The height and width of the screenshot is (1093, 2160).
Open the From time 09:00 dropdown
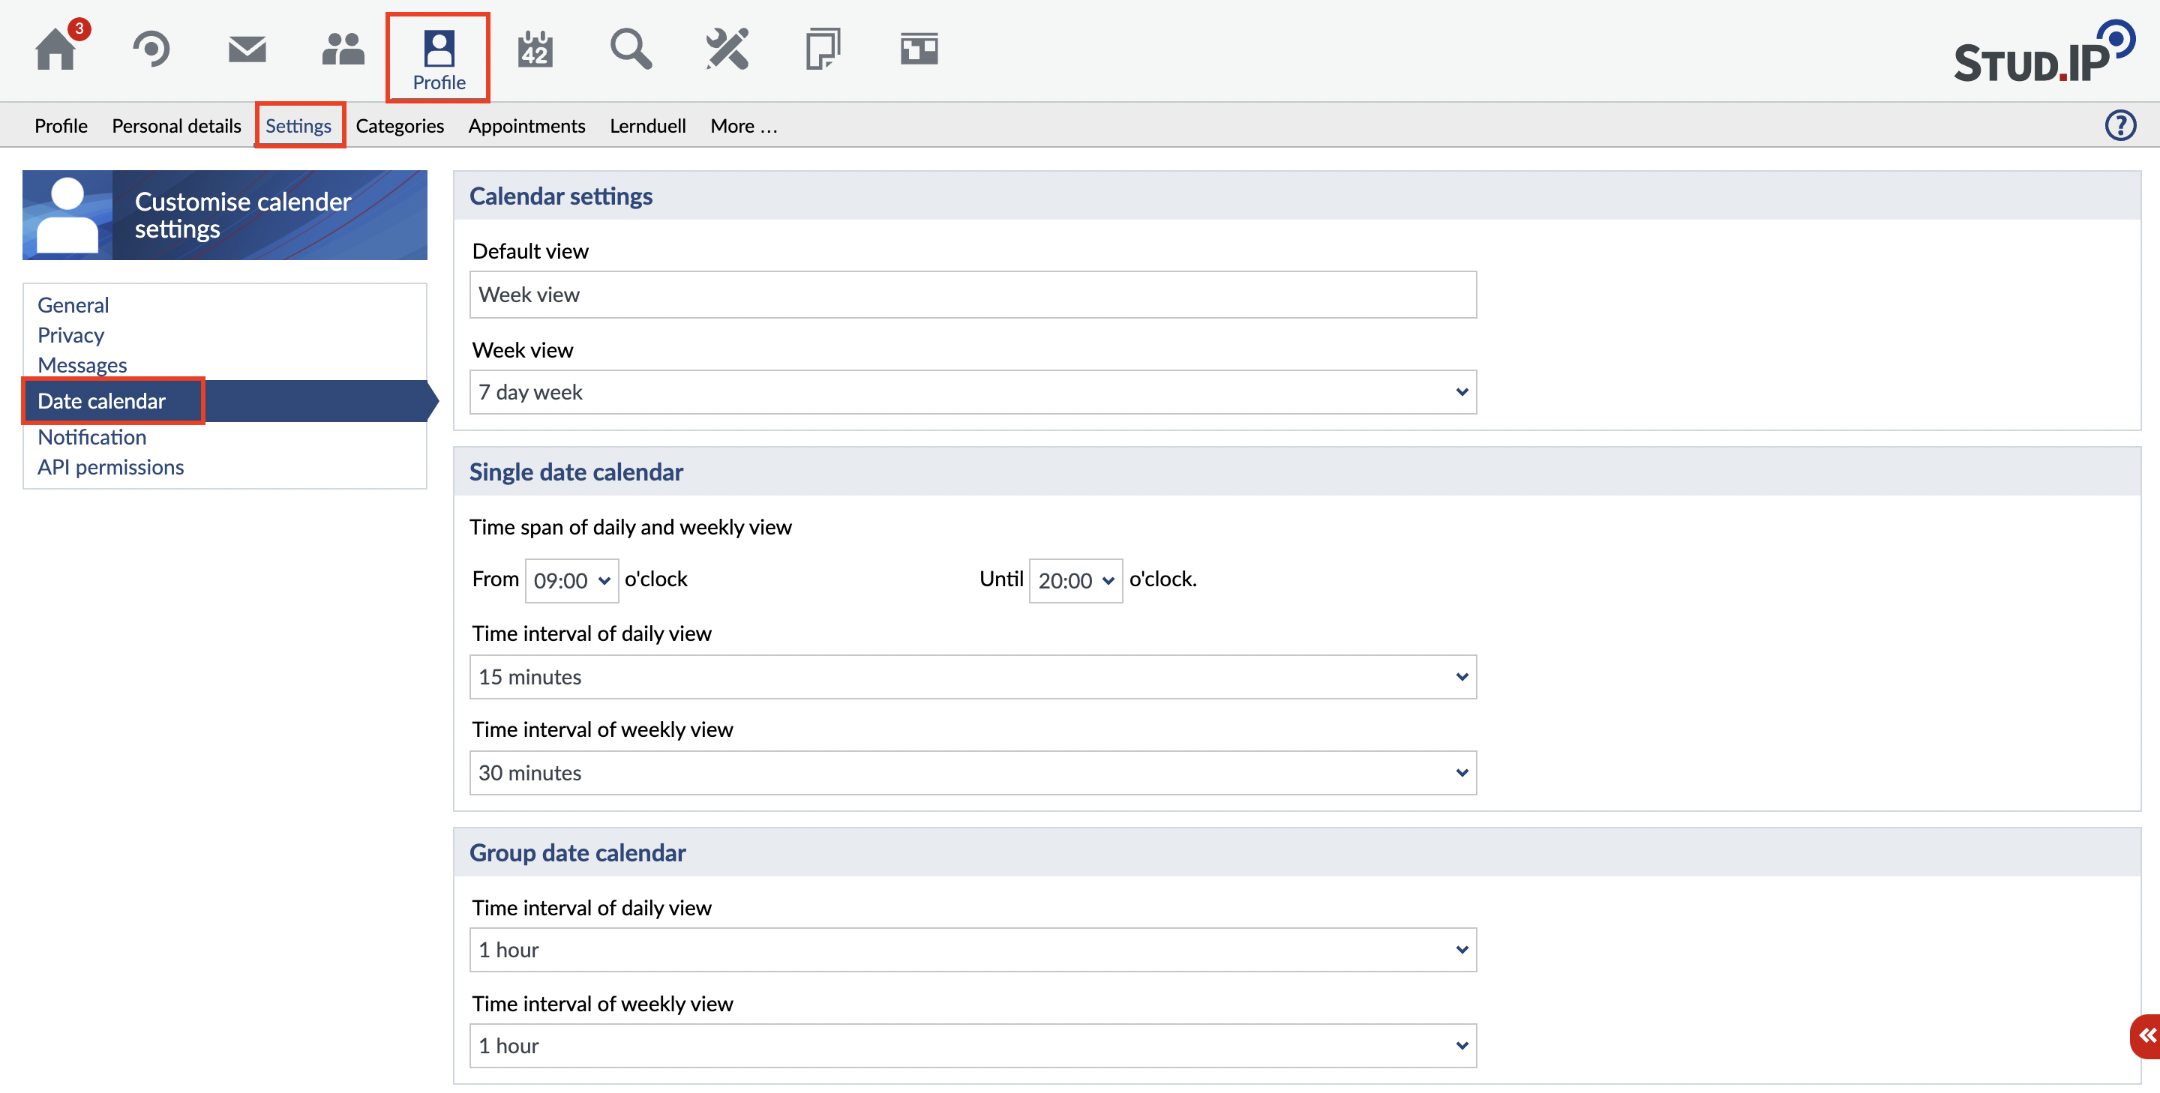coord(571,581)
